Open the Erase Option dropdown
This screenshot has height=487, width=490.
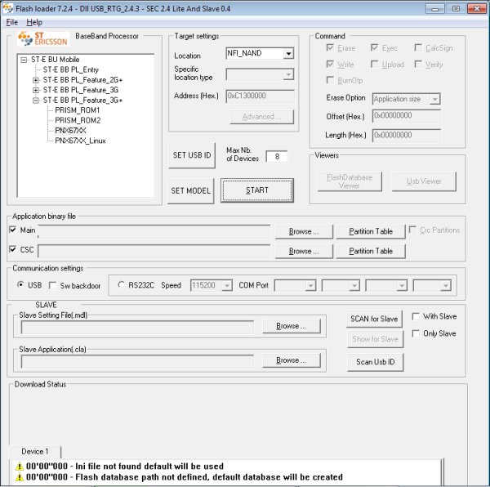coord(434,100)
